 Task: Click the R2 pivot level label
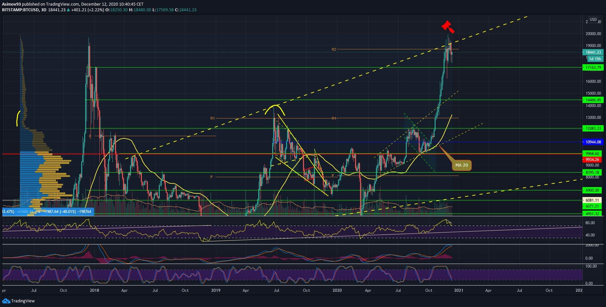(334, 49)
